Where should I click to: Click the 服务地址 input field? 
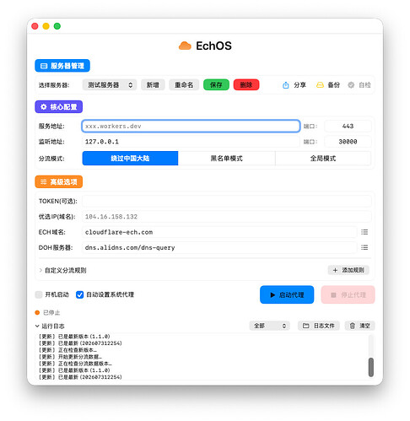(x=191, y=126)
